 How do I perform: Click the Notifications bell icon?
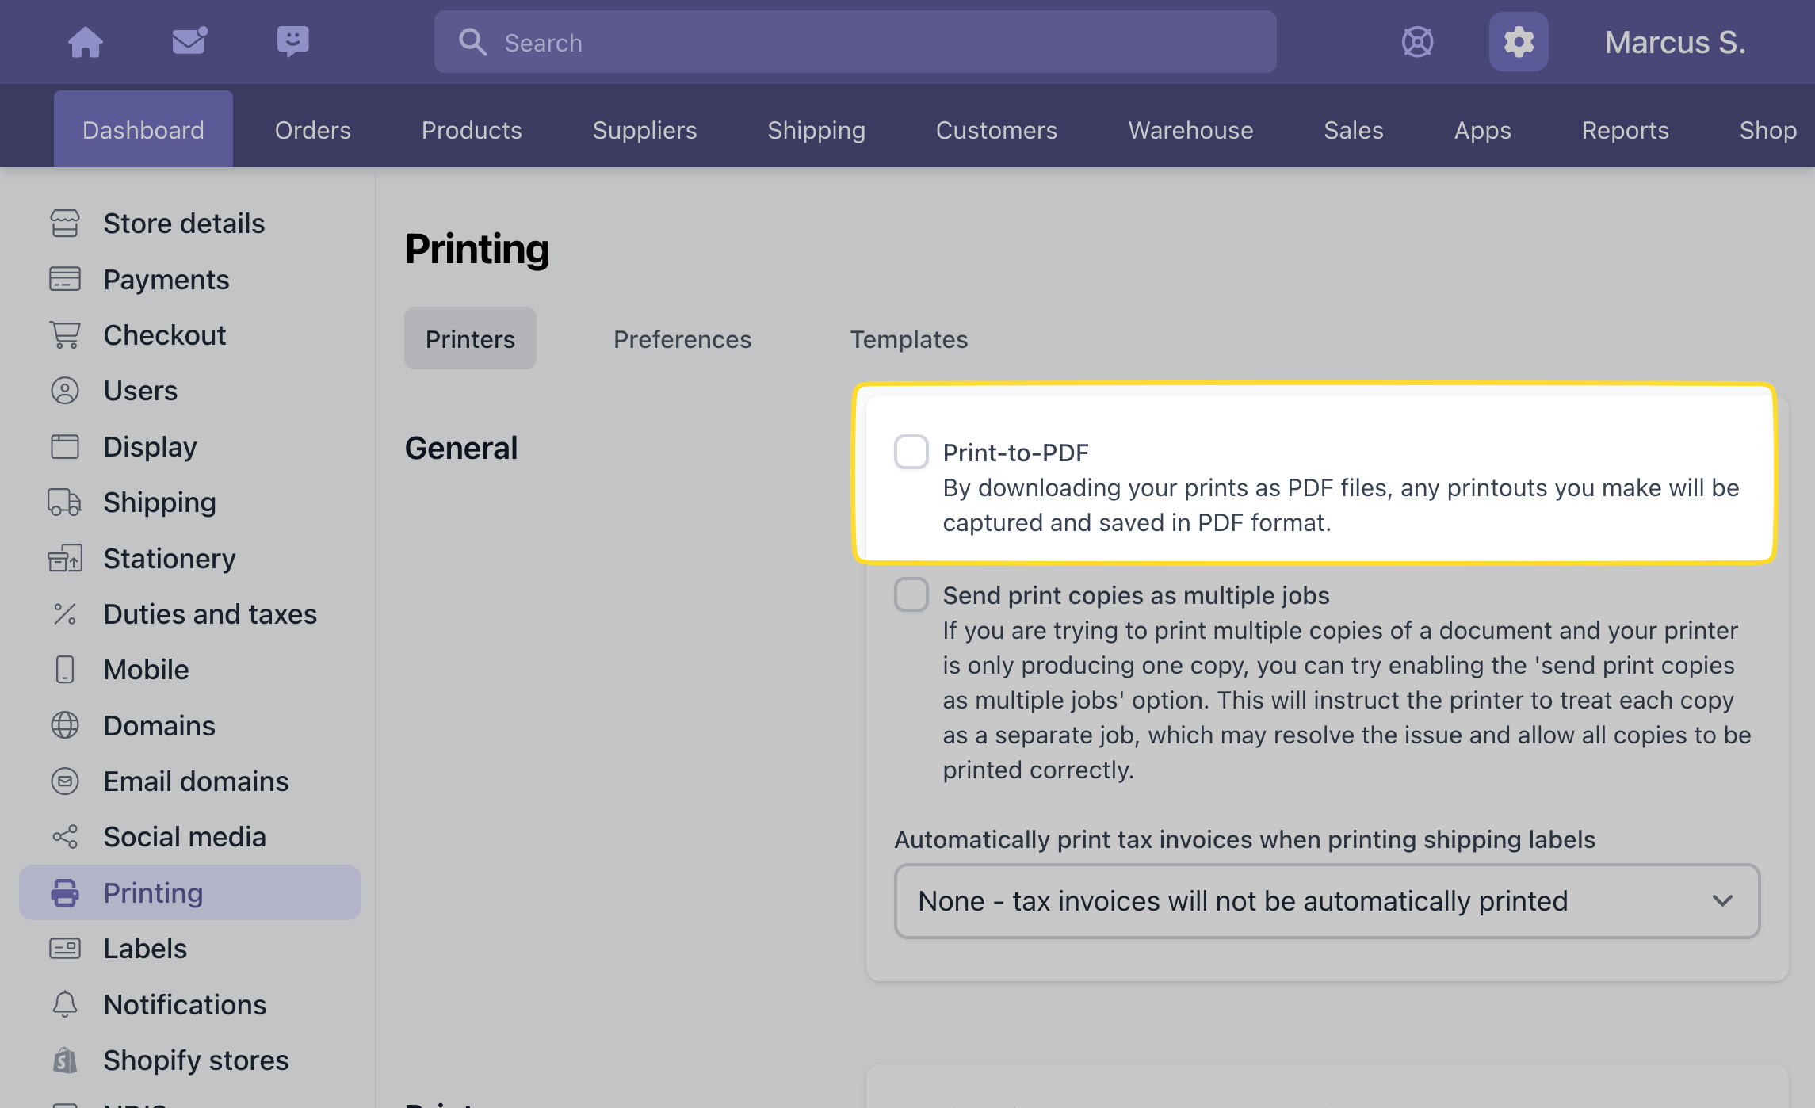(65, 1004)
